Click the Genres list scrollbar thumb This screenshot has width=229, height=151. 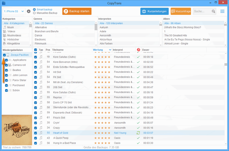pyautogui.click(x=96, y=27)
